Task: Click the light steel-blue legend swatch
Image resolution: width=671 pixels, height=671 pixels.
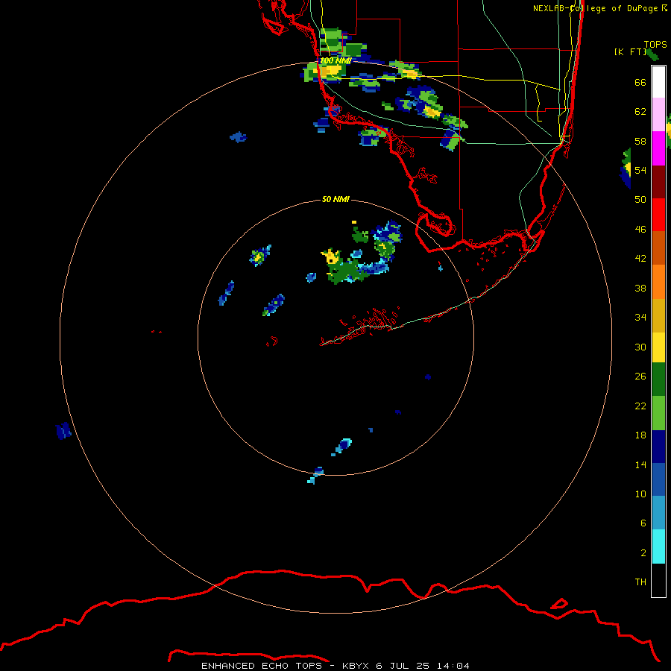Action: (x=658, y=513)
